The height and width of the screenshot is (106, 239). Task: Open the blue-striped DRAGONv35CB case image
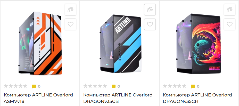click(120, 44)
